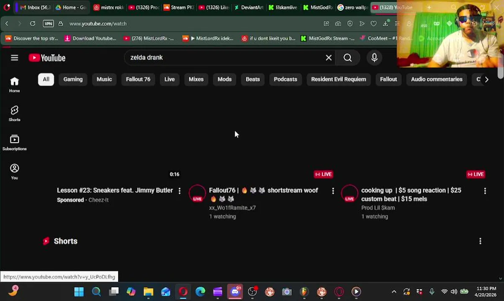The width and height of the screenshot is (504, 301).
Task: Visit Prod Lil $kam channel name
Action: [x=378, y=208]
